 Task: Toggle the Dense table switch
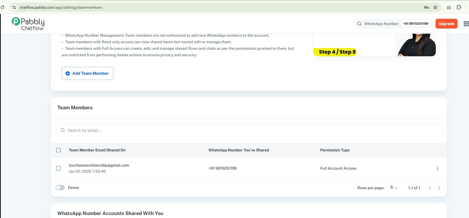[60, 188]
